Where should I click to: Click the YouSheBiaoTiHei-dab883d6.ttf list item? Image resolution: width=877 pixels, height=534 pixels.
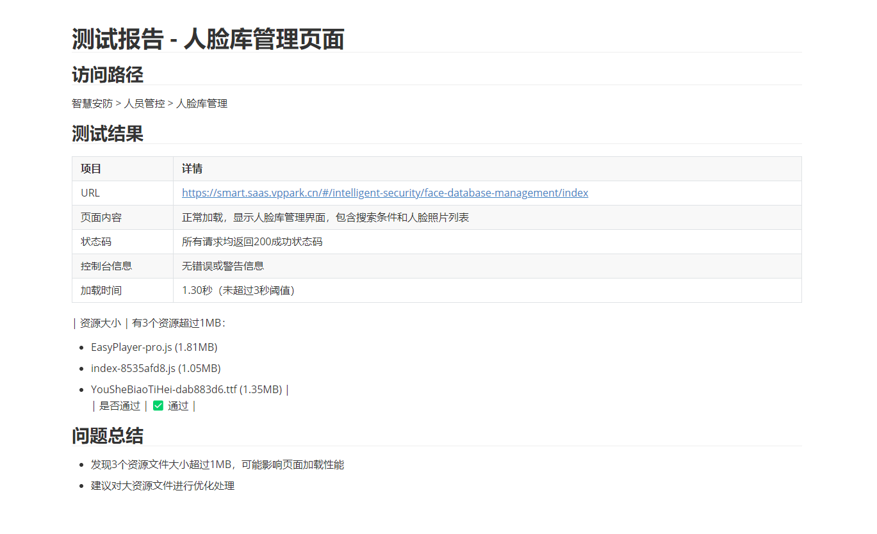coord(186,389)
